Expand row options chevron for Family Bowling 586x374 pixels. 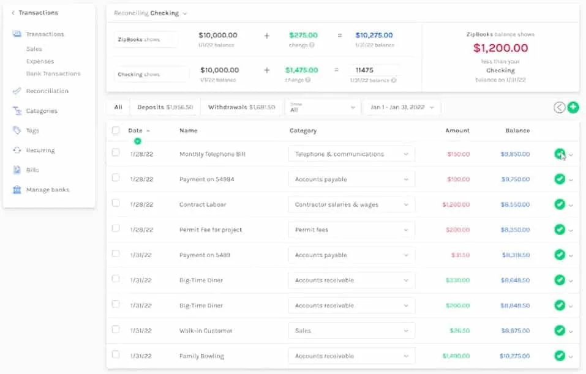(571, 356)
